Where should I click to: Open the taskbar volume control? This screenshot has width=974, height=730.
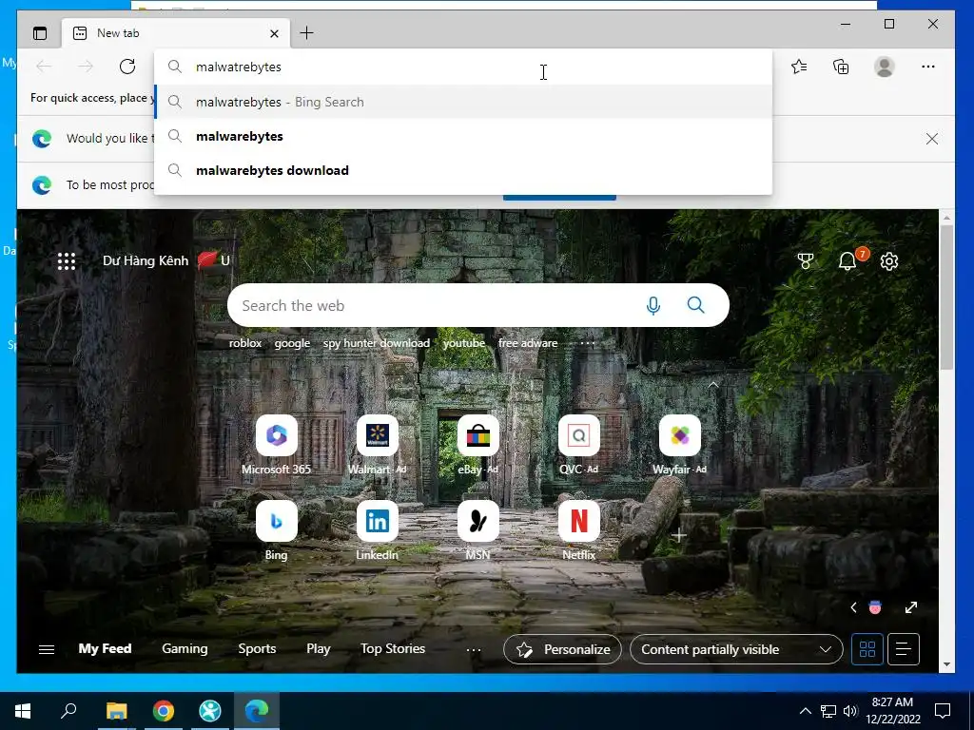(x=850, y=711)
